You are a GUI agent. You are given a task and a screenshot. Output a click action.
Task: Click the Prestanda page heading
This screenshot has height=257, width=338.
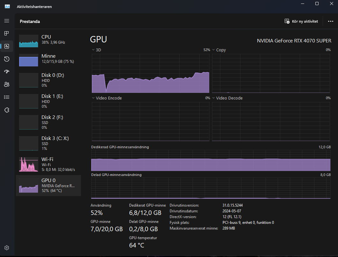coord(30,21)
